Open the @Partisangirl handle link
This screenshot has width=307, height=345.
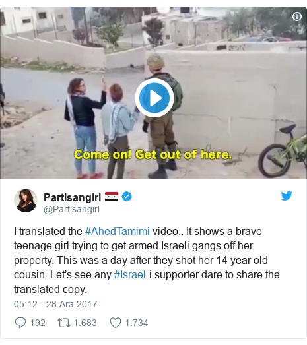click(x=71, y=209)
